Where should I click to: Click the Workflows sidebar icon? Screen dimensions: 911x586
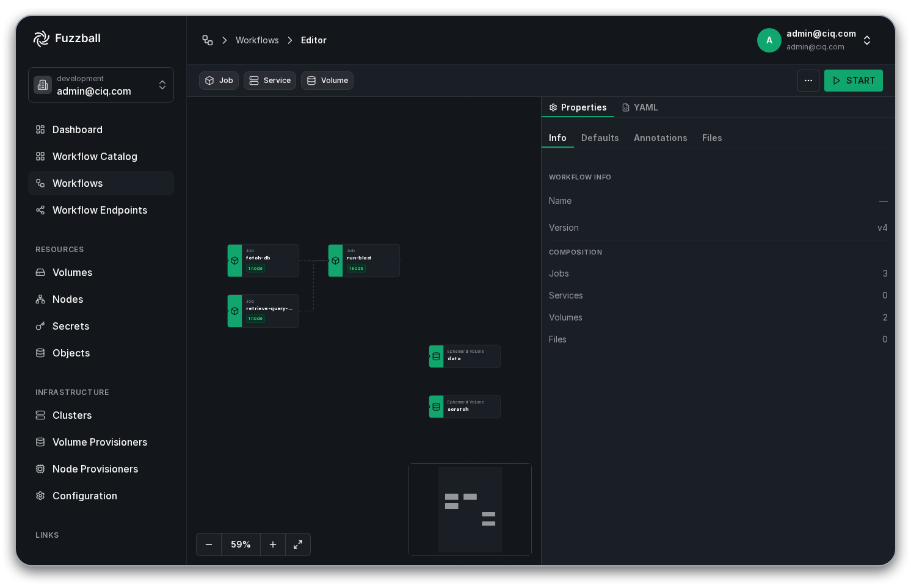pyautogui.click(x=40, y=183)
